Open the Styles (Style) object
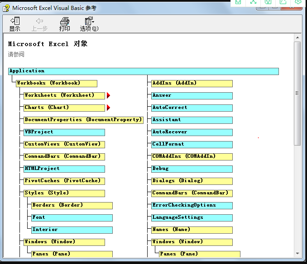Viewport: 307px width, 264px height. click(64, 193)
